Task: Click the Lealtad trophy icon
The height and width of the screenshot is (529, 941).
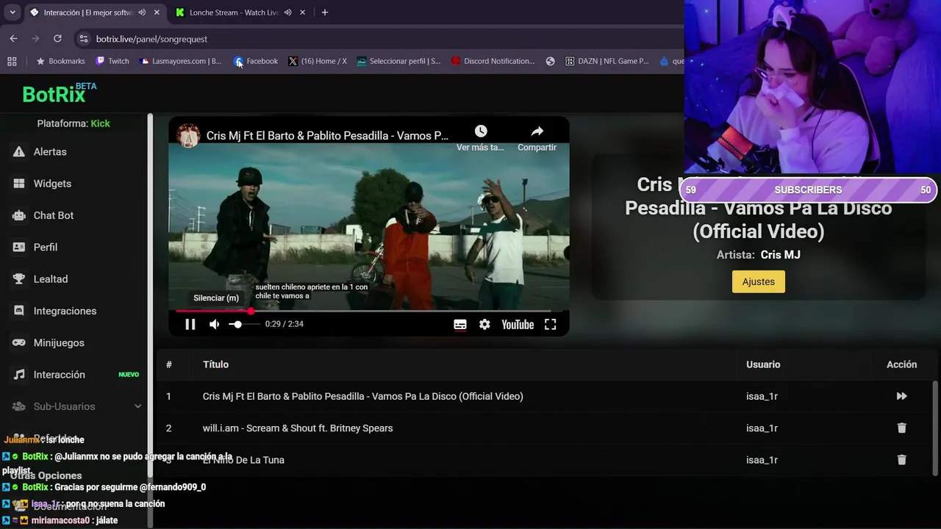Action: coord(19,279)
